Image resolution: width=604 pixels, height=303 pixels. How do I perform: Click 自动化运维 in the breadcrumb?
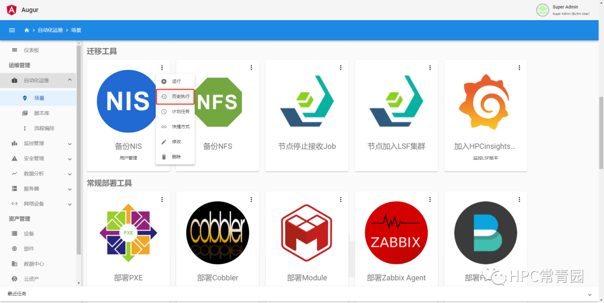[50, 30]
